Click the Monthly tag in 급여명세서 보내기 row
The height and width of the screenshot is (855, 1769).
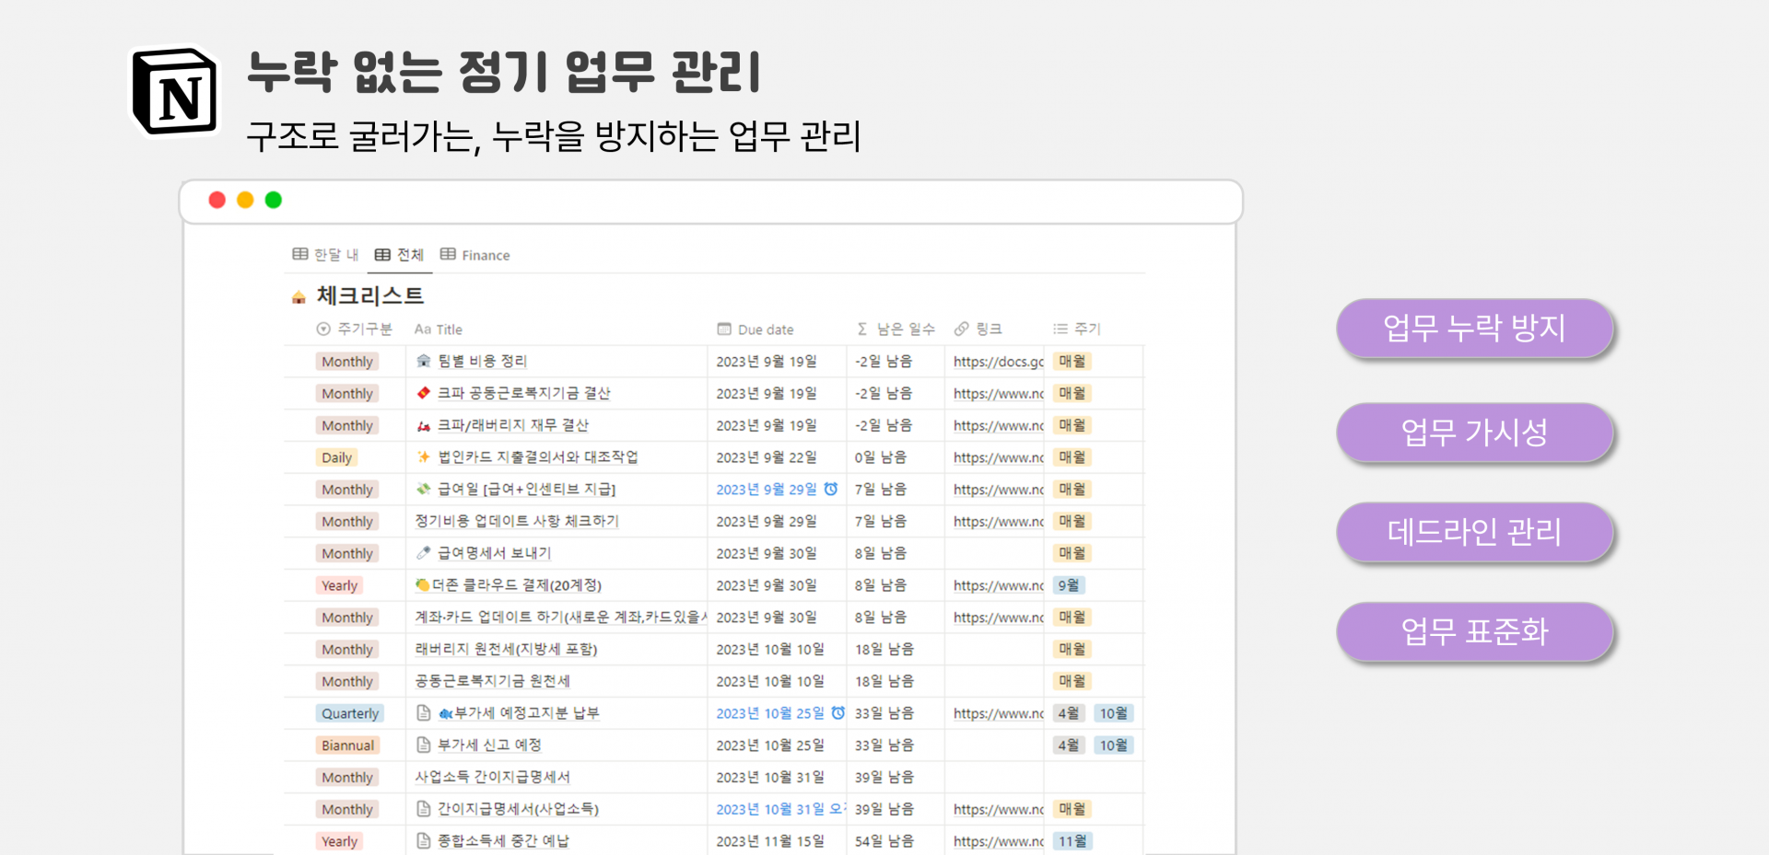pos(347,553)
